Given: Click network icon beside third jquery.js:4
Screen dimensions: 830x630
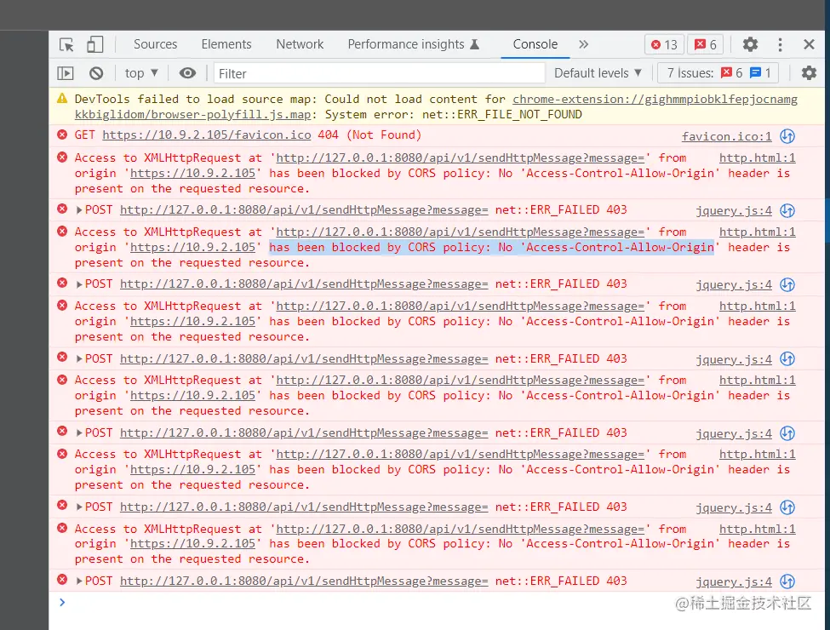Looking at the screenshot, I should tap(787, 359).
